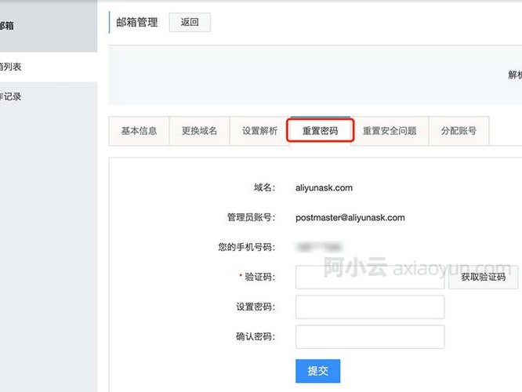Open the 重置密码 tab

tap(320, 131)
